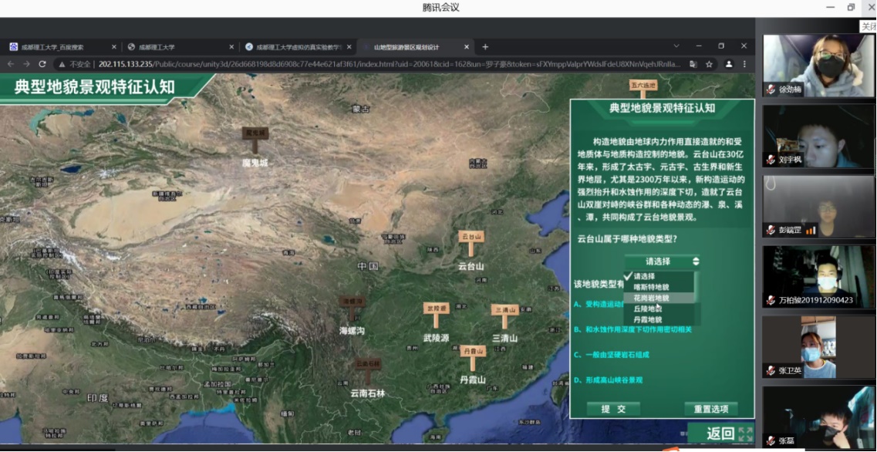The image size is (877, 452).
Task: Click the 腾讯会议 window title
Action: (x=440, y=8)
